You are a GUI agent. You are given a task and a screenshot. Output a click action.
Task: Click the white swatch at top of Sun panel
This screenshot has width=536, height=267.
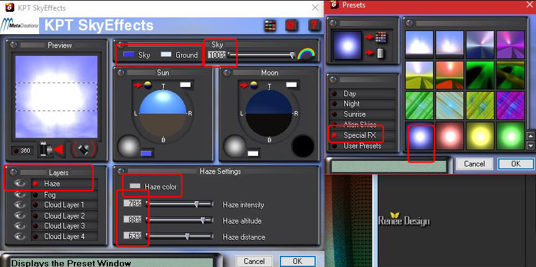point(185,85)
